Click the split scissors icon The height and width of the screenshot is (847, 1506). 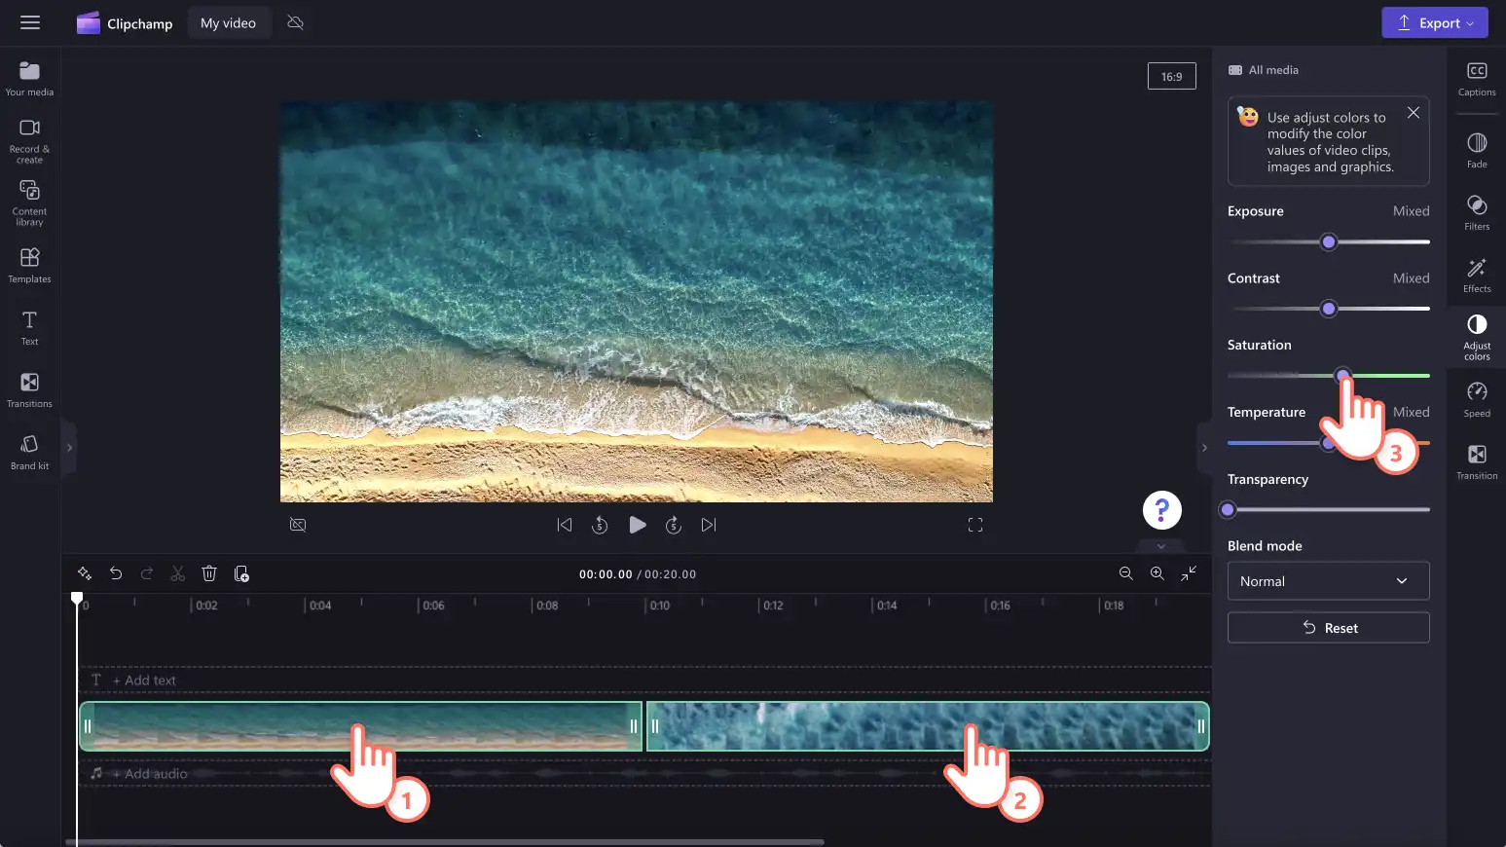[x=177, y=573]
